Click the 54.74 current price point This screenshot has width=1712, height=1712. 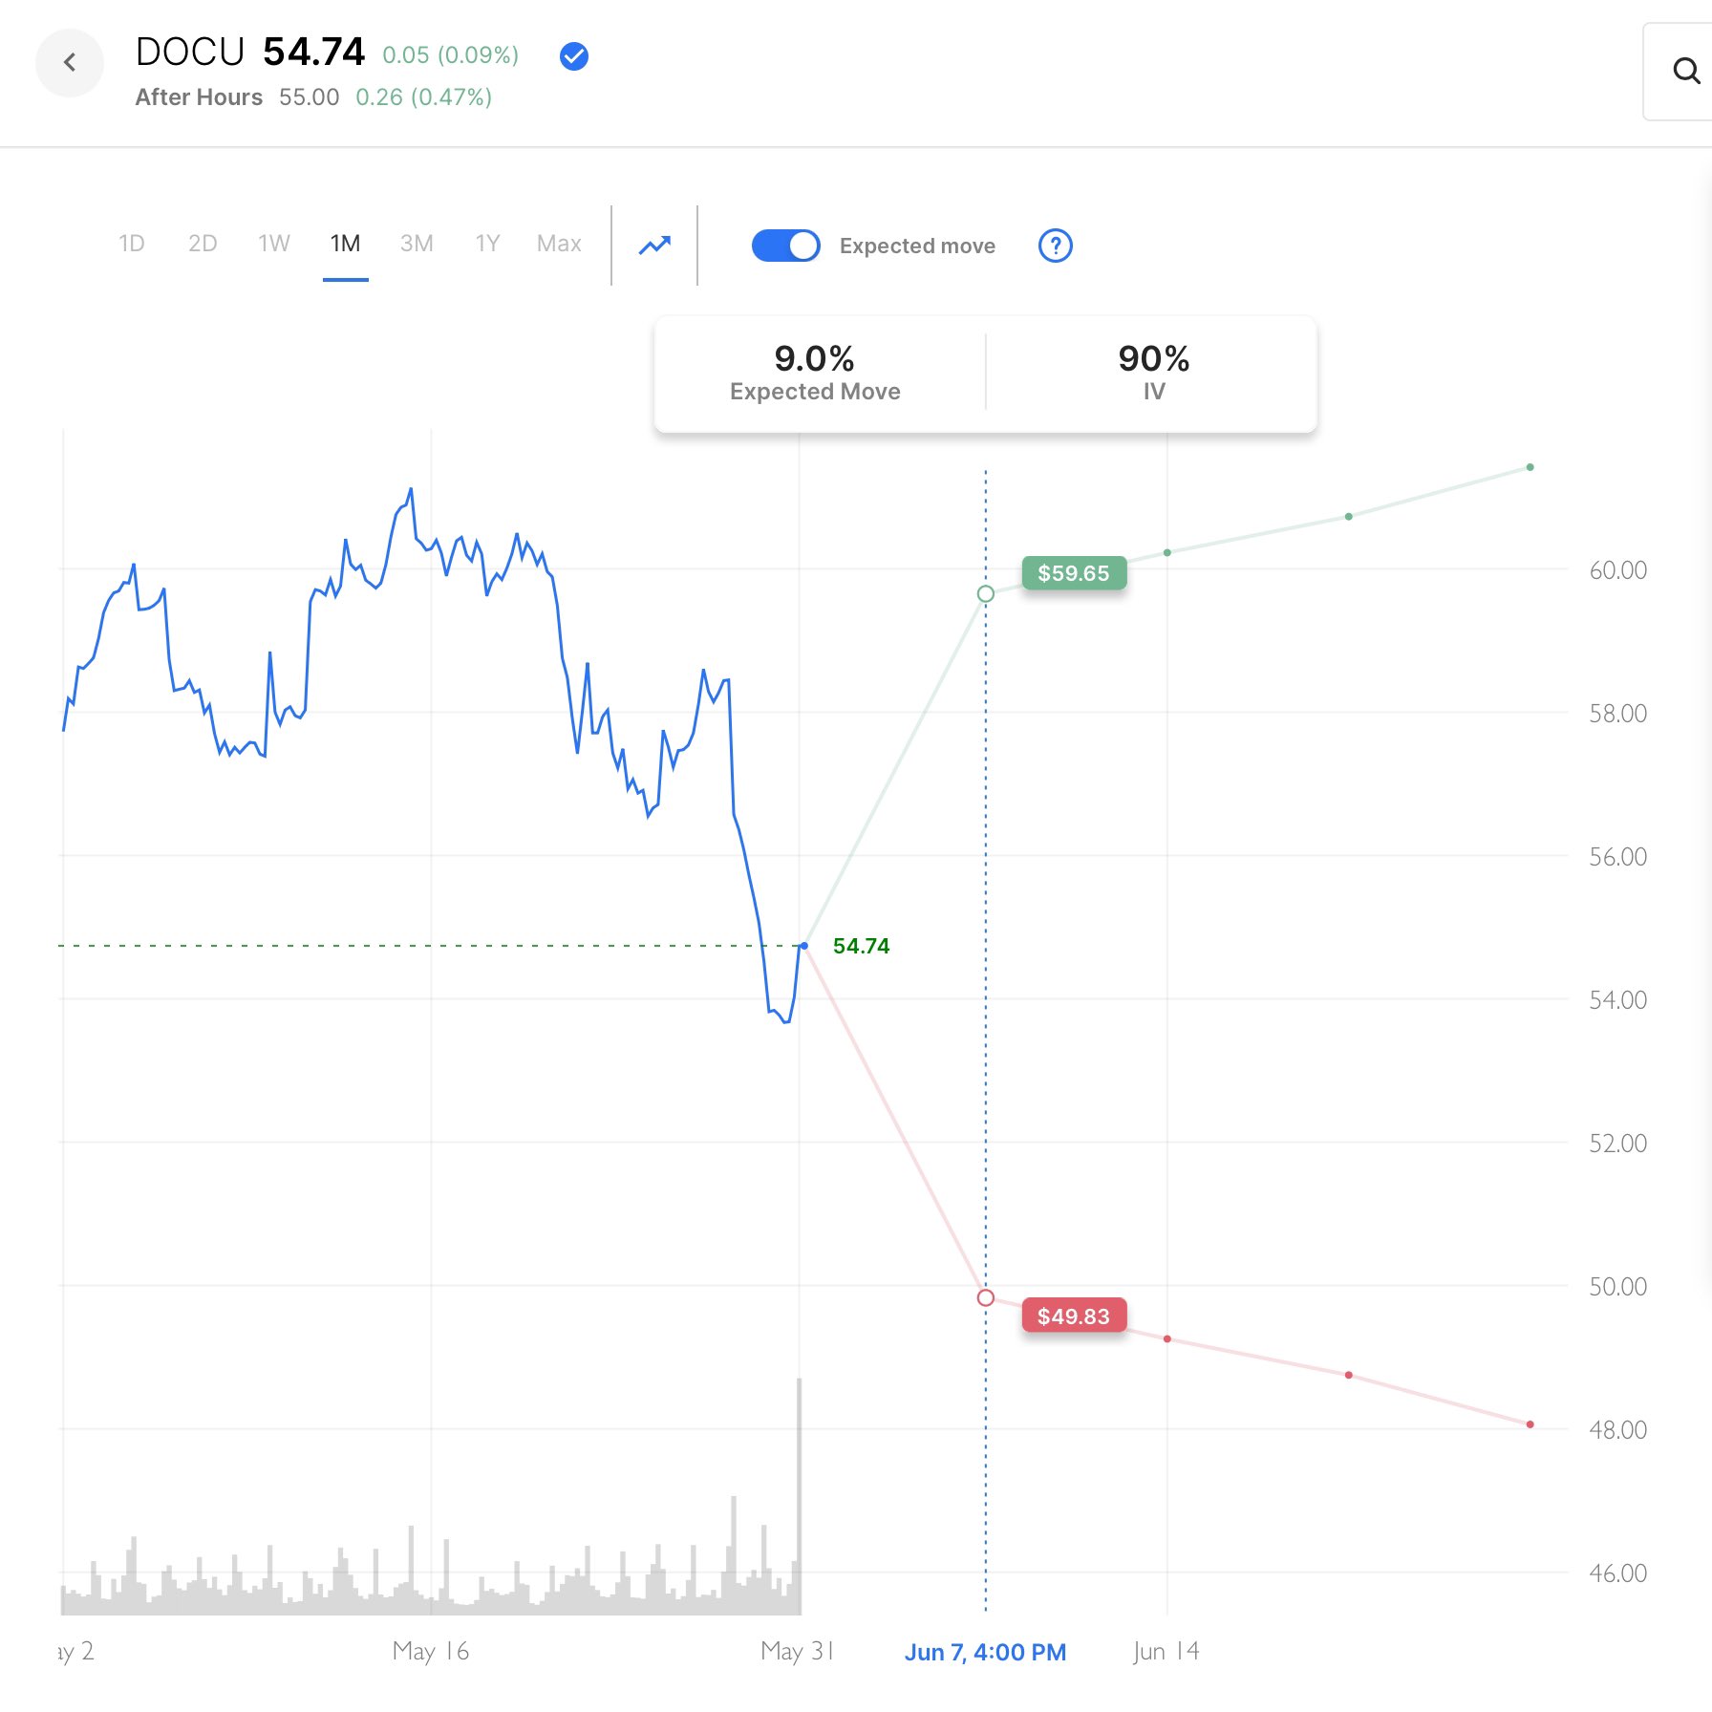[804, 946]
